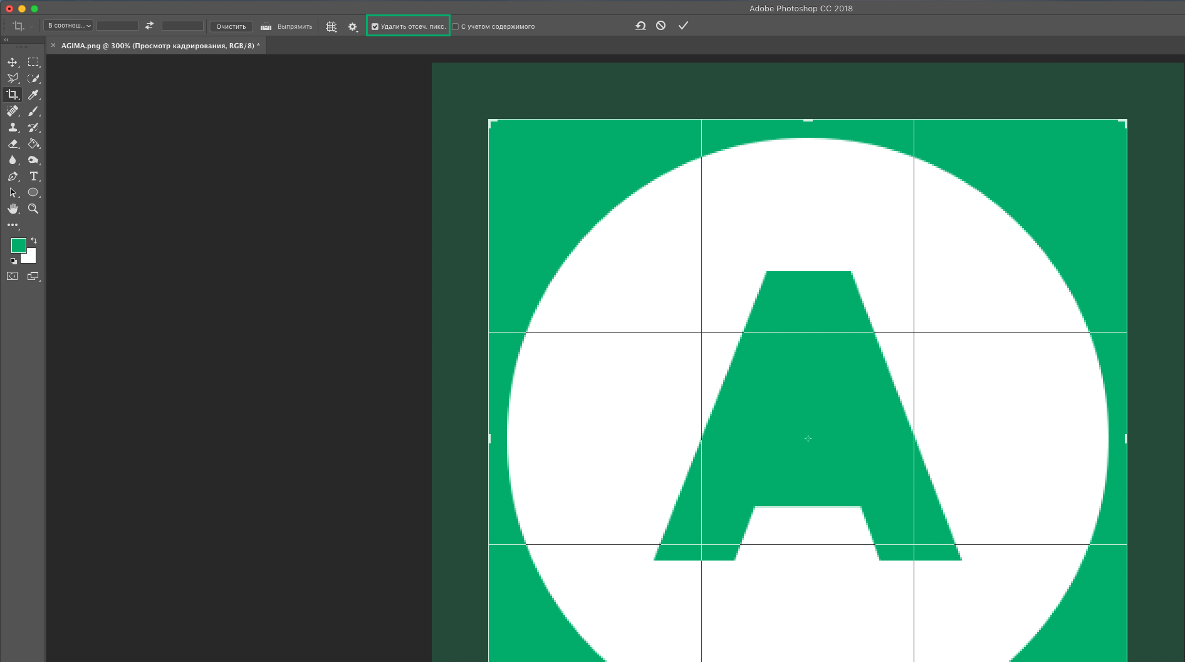Commit the crop with checkmark

683,26
